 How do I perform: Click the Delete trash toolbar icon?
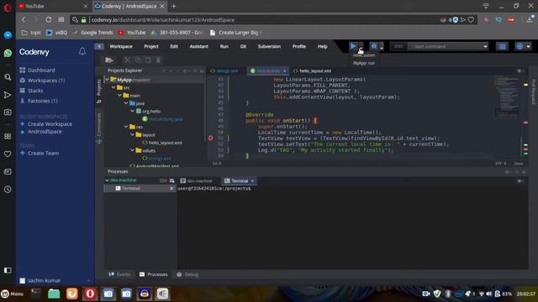(x=158, y=60)
